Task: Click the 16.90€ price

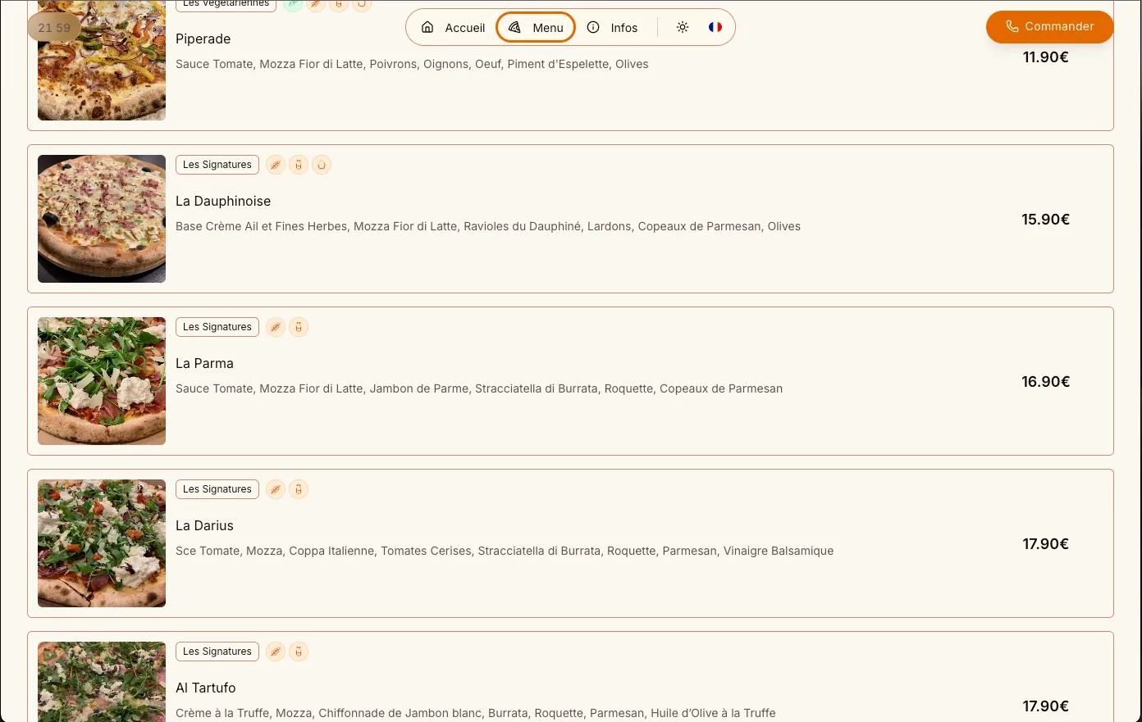Action: point(1046,382)
